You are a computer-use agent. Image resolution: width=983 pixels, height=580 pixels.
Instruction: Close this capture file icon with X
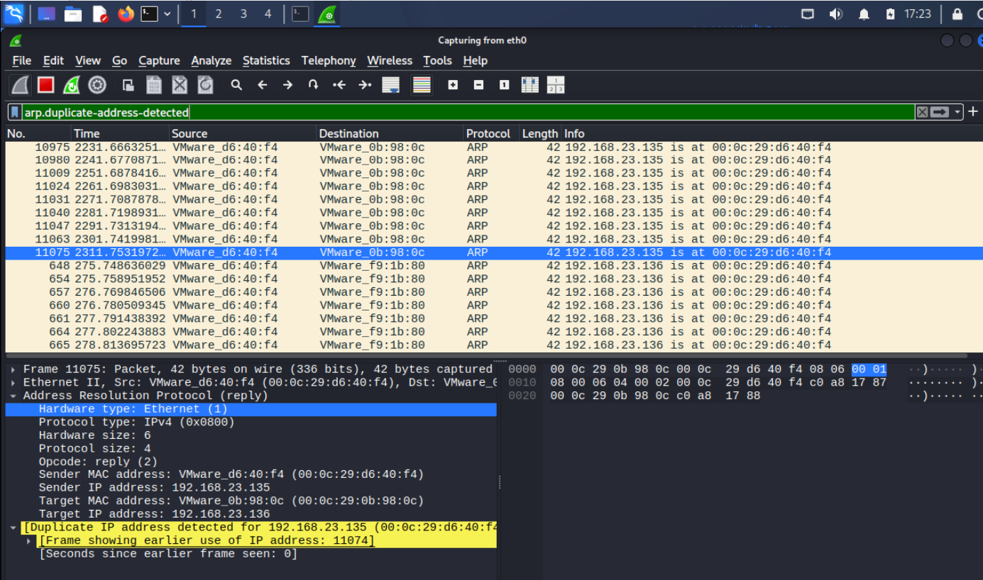tap(180, 85)
